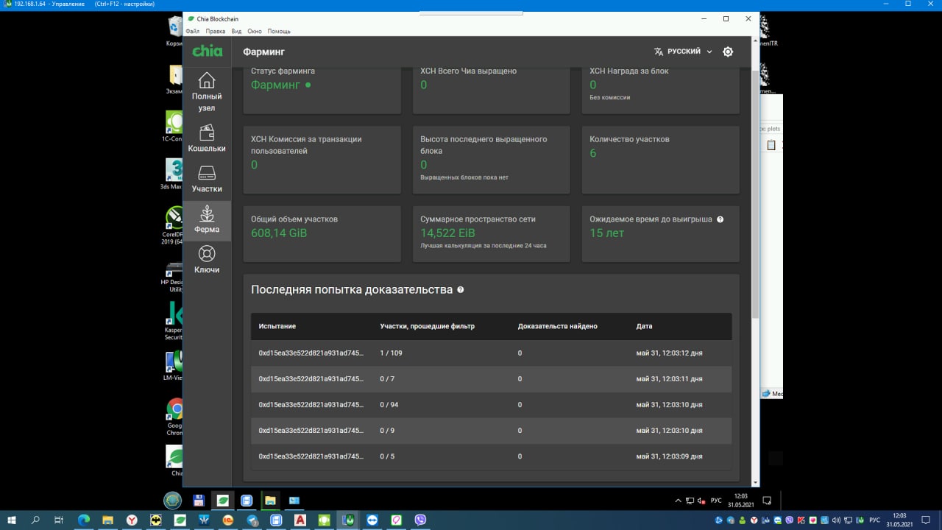This screenshot has width=942, height=530.
Task: Click the РУС language indicator on host taskbar
Action: pyautogui.click(x=874, y=520)
